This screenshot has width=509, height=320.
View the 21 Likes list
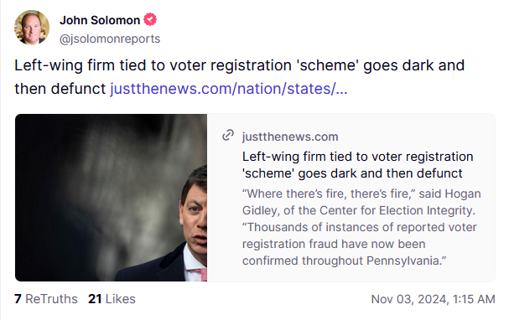(x=112, y=299)
